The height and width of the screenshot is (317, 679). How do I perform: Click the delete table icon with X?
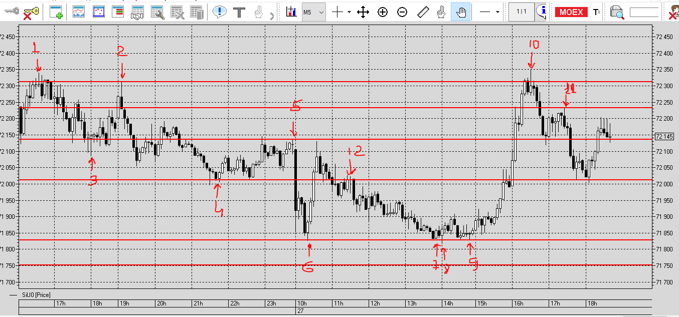pyautogui.click(x=177, y=13)
